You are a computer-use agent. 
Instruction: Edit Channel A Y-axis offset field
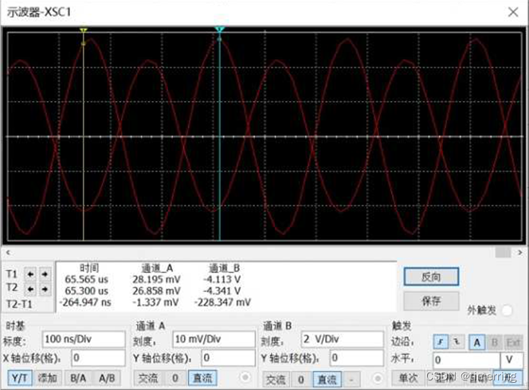click(229, 357)
